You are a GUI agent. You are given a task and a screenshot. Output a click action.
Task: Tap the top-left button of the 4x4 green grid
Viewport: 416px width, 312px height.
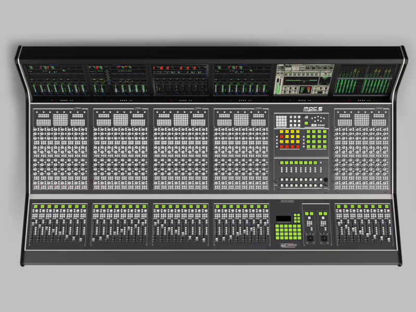308,132
